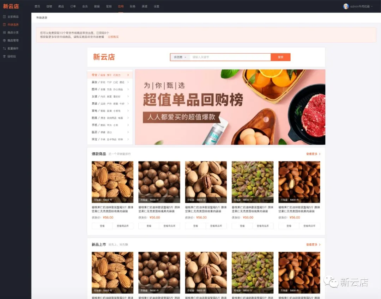Open 商品分类 icon in the sidebar

(x=4, y=32)
